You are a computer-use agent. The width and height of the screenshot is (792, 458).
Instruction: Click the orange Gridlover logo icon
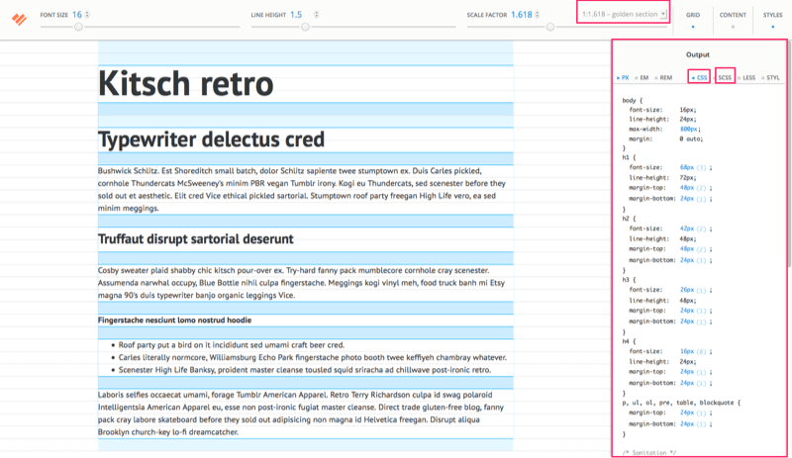point(19,19)
